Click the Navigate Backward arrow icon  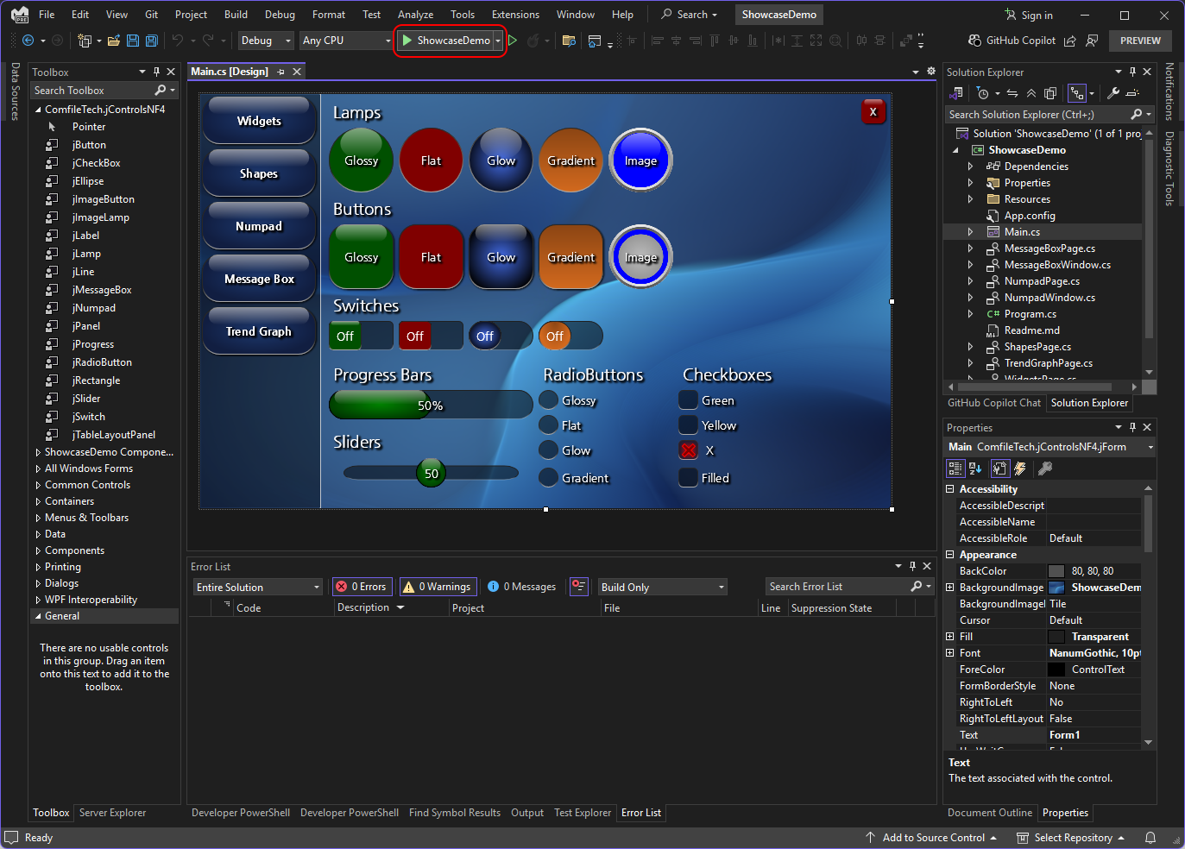[28, 41]
